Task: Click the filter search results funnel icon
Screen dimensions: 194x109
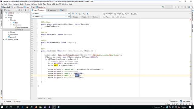Action: pyautogui.click(x=88, y=14)
